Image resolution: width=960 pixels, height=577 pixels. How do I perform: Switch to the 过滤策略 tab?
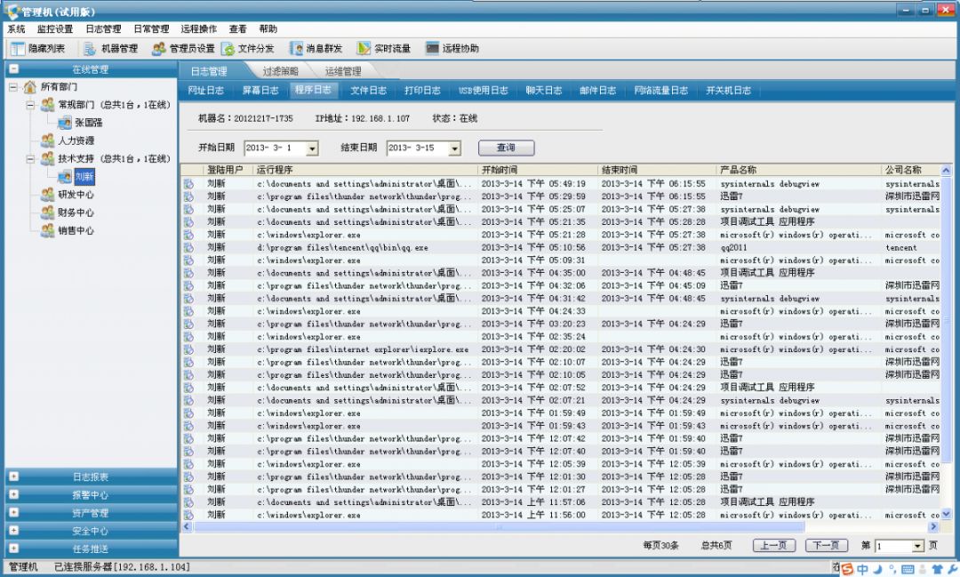(x=280, y=71)
